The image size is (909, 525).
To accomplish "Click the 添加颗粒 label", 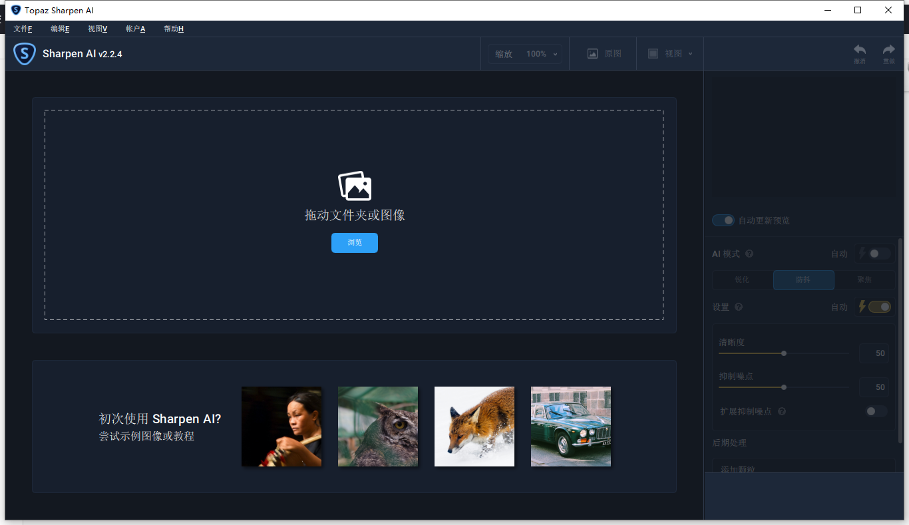I will point(738,469).
